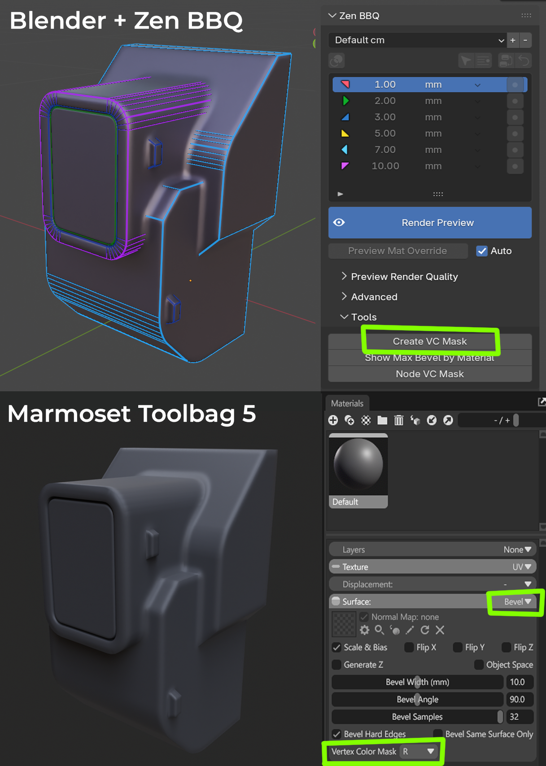Adjust the Bevel Samples slider
This screenshot has height=766, width=546.
point(417,717)
